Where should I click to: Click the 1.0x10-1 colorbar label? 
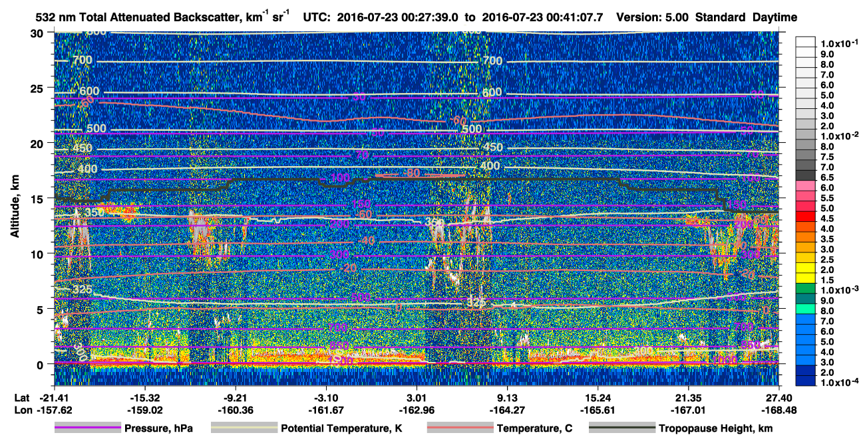tap(838, 43)
